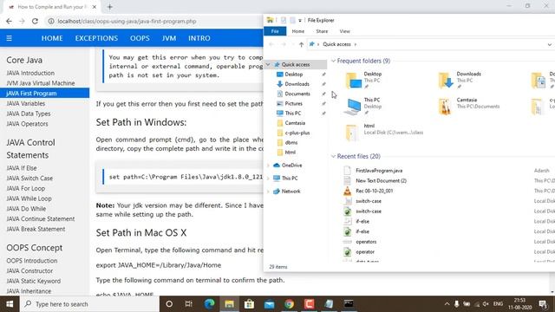Expand OneDrive tree node
The height and width of the screenshot is (312, 555).
(268, 166)
